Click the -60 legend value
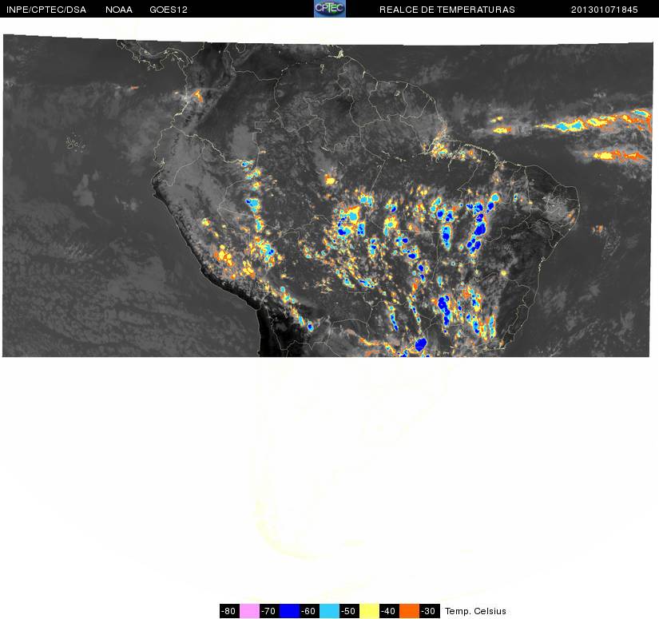This screenshot has height=619, width=659. point(309,610)
